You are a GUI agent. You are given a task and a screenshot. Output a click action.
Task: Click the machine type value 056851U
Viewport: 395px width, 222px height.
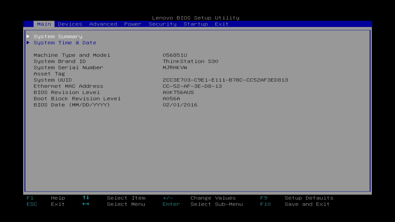pyautogui.click(x=175, y=55)
